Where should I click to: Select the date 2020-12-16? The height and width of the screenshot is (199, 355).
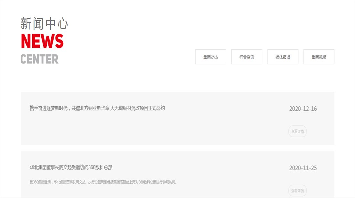[x=303, y=109]
